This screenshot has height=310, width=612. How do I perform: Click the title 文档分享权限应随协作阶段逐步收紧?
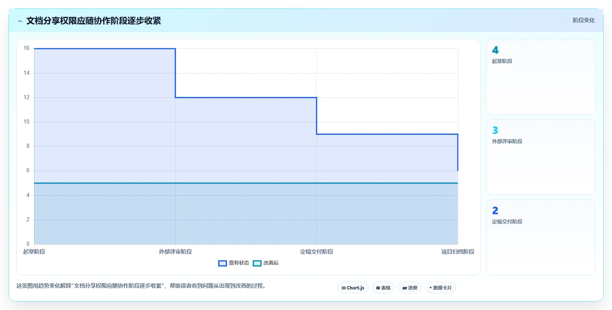tap(94, 21)
